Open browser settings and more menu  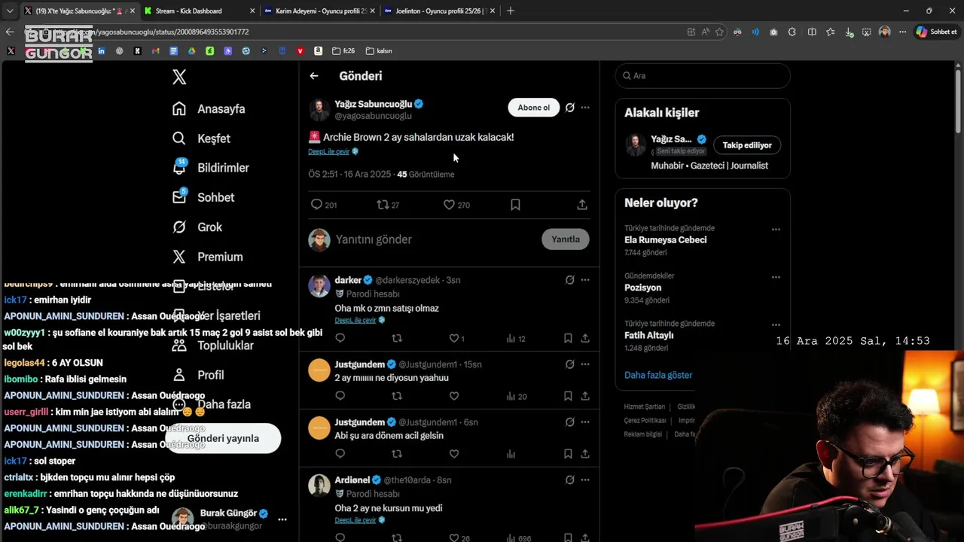(902, 32)
